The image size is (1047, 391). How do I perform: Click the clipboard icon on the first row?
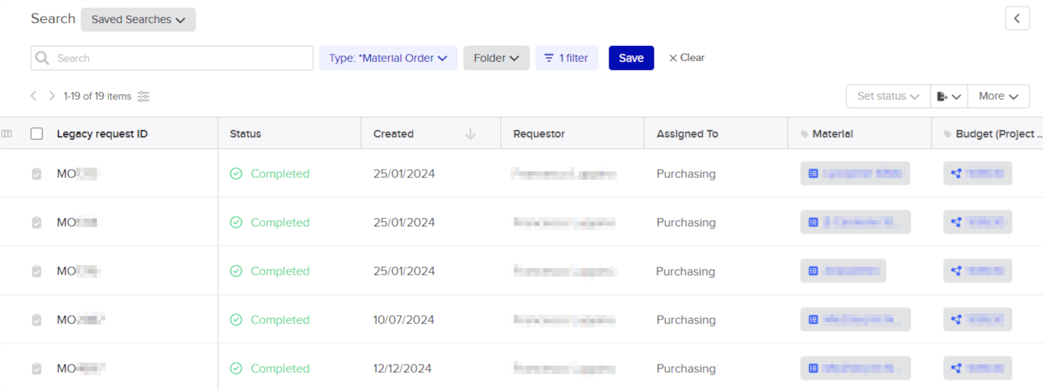coord(37,174)
